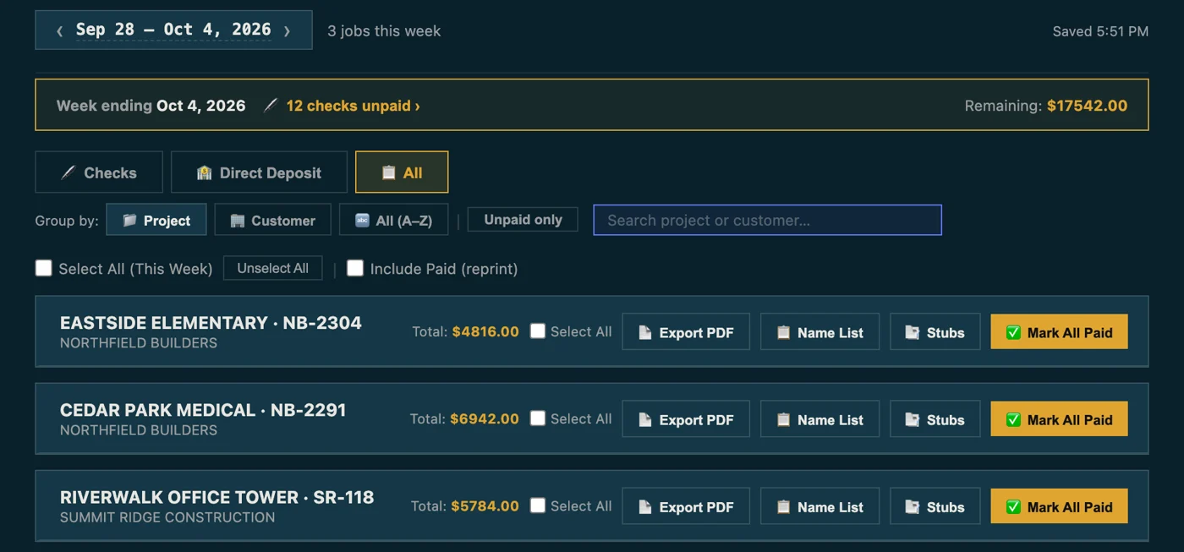1184x552 pixels.
Task: Check Select All (This Week)
Action: pos(44,268)
